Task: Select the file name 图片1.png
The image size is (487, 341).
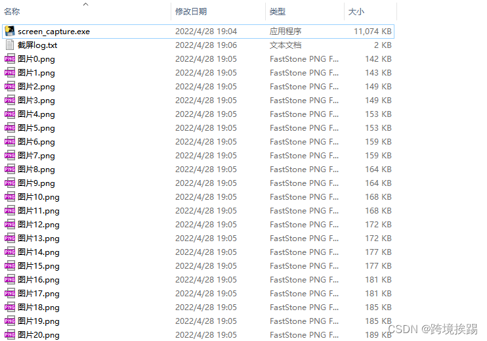Action: 36,73
